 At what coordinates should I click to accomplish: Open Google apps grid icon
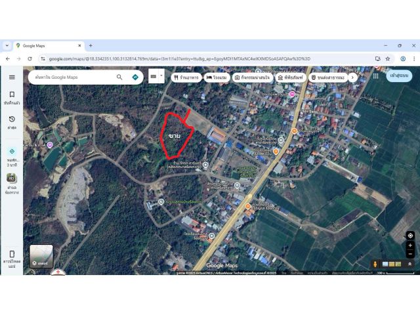point(375,76)
